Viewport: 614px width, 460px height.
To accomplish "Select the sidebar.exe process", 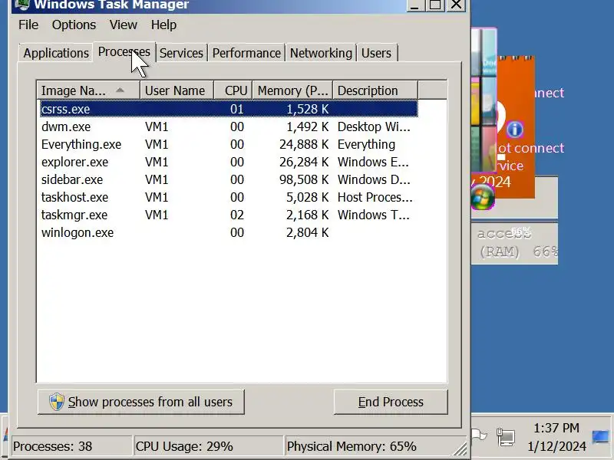I will [x=229, y=179].
